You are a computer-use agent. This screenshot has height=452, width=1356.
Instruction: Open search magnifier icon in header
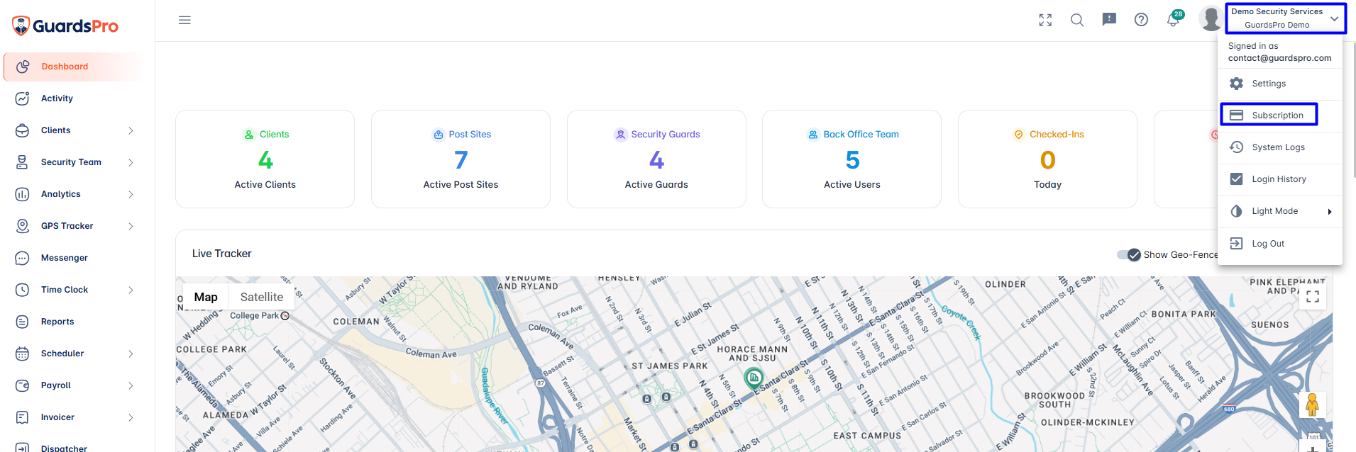[x=1077, y=20]
